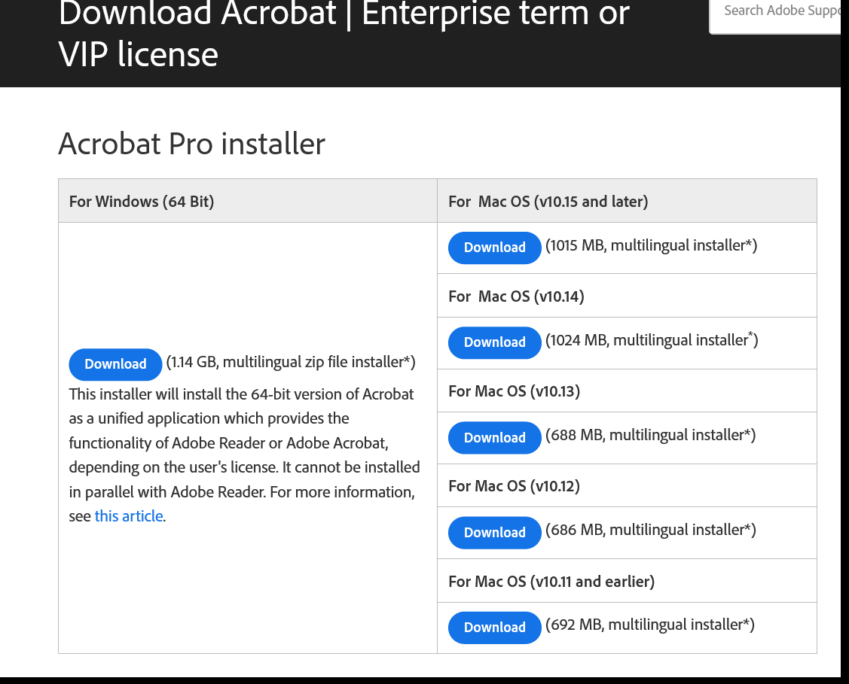Click the 688 MB installer size text
Screen dimensions: 849x684
pyautogui.click(x=651, y=434)
